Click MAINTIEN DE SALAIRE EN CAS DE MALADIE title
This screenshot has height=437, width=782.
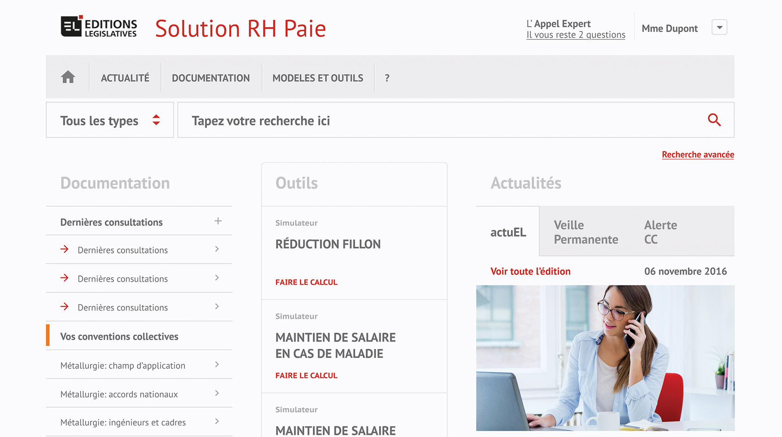[336, 345]
